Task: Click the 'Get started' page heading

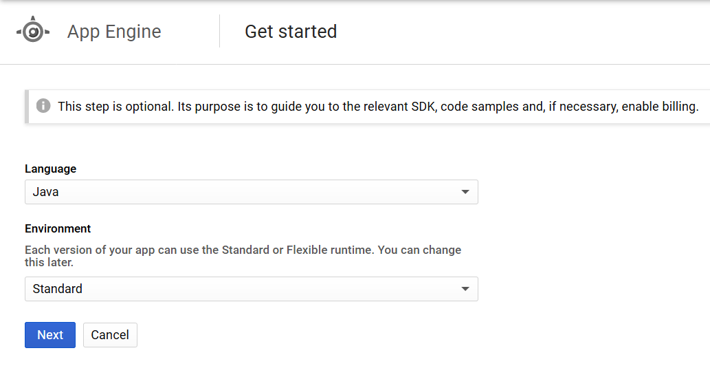Action: click(x=291, y=32)
